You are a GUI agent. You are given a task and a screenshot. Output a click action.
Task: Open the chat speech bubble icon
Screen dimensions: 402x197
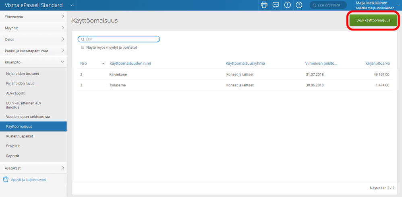pos(276,5)
